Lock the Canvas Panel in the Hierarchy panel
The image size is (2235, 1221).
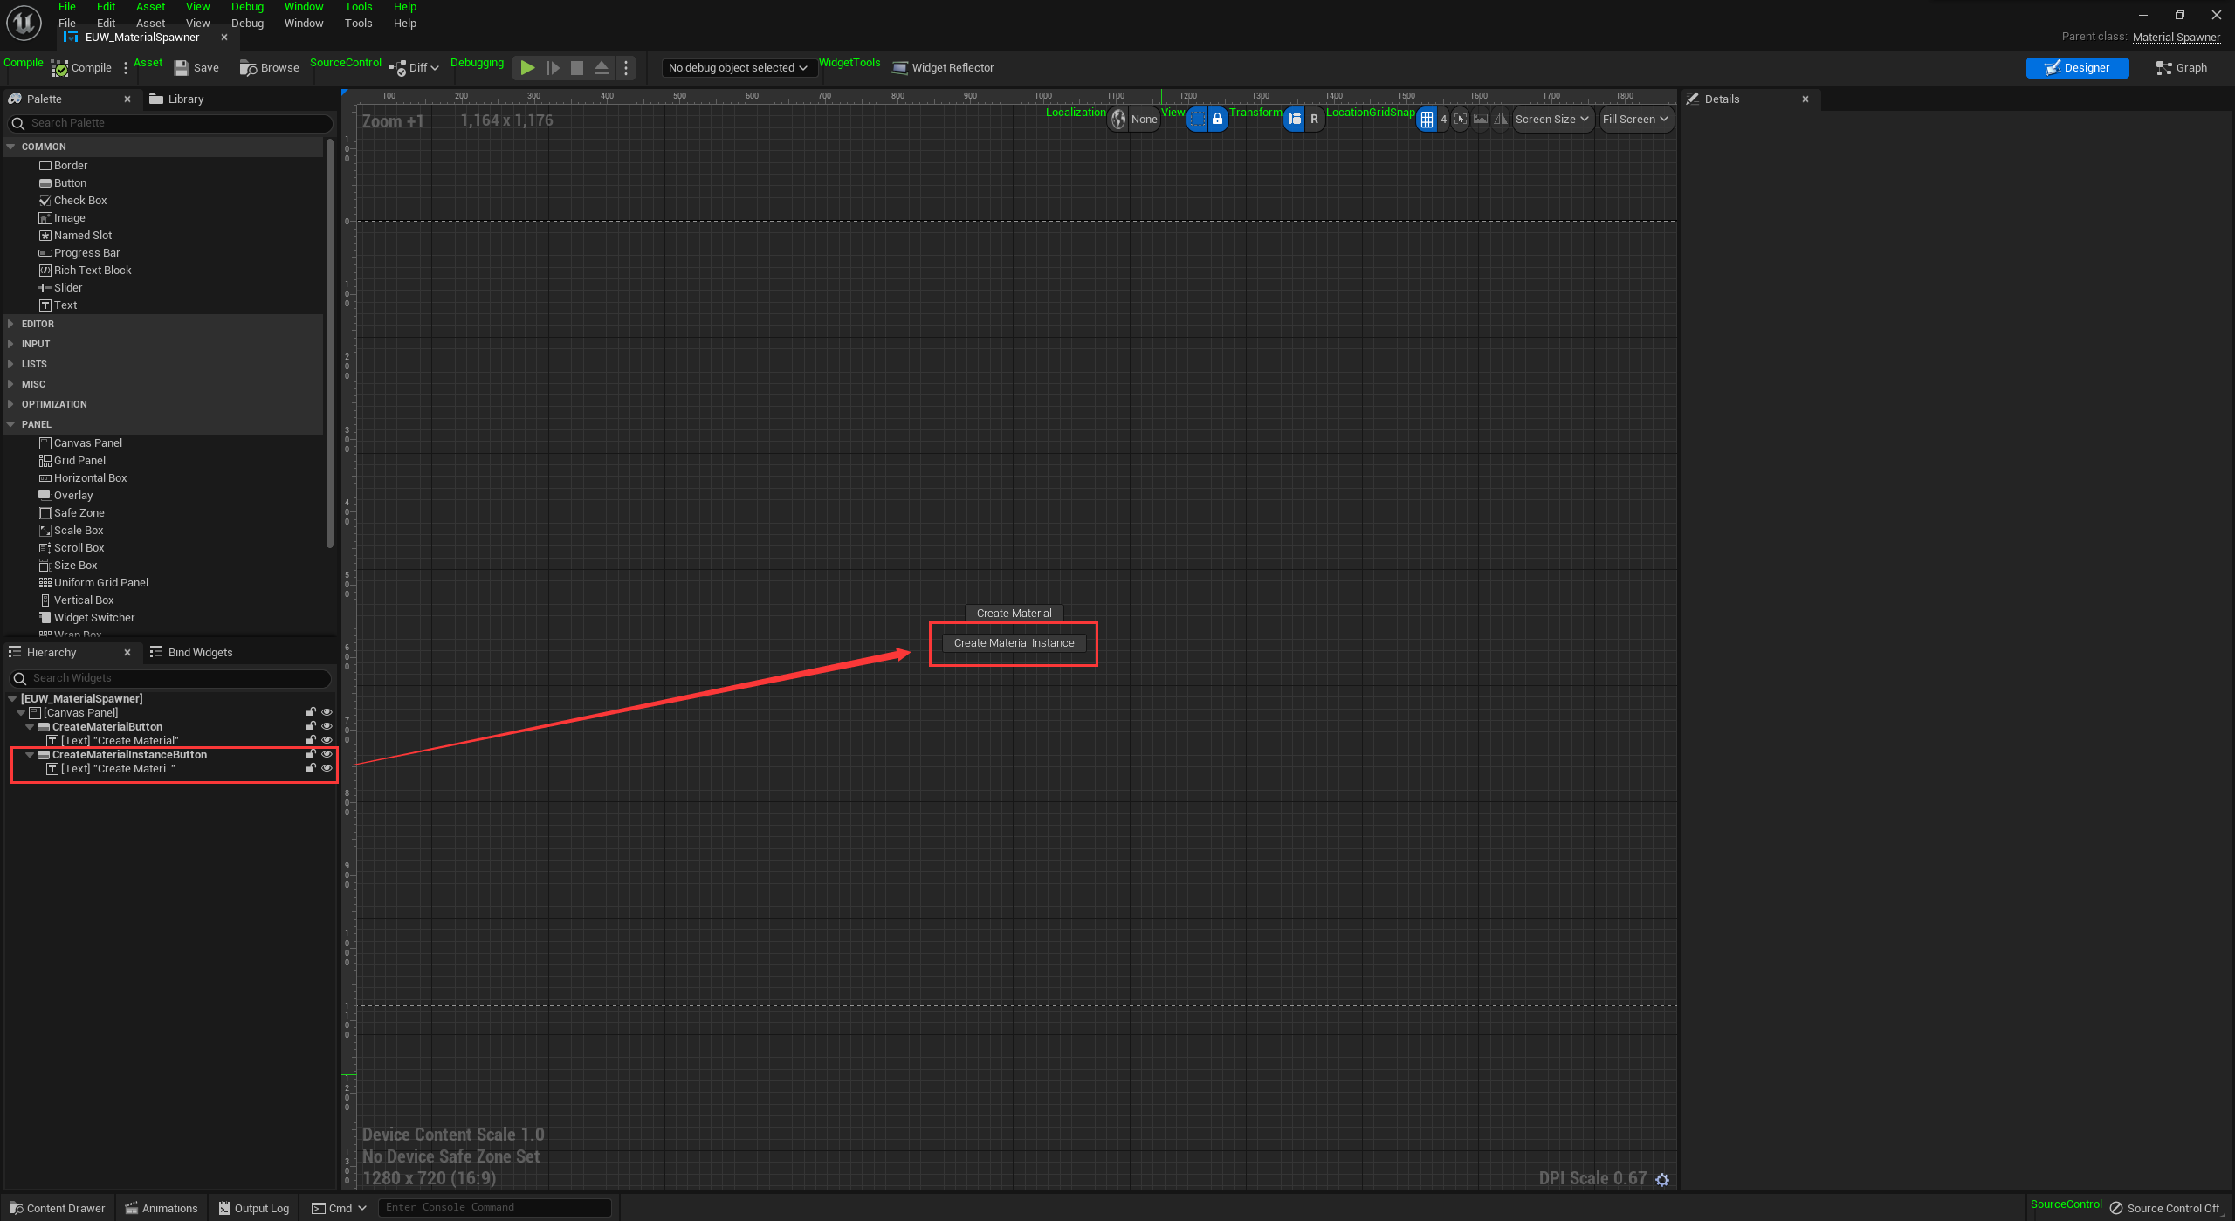click(310, 713)
